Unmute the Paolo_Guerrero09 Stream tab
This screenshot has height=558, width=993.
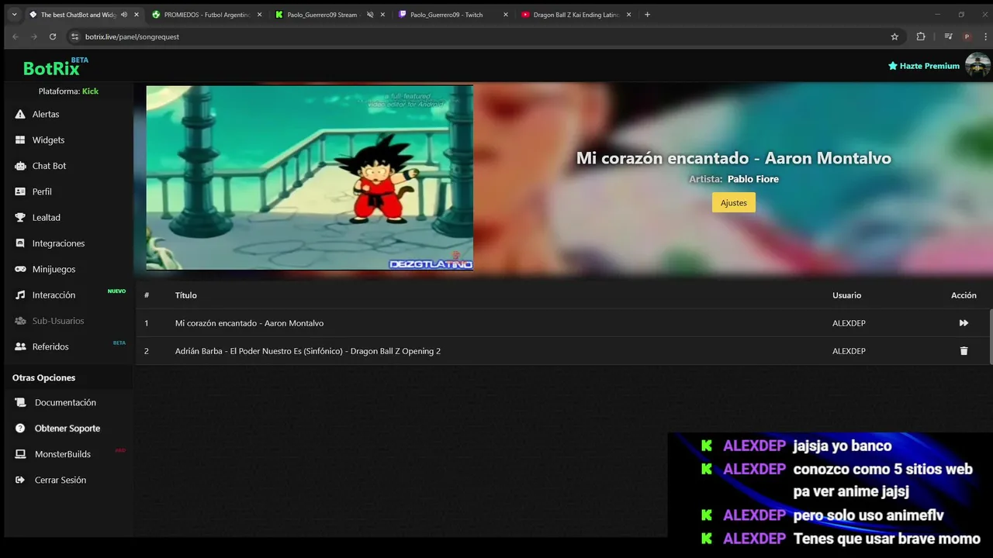click(x=370, y=15)
